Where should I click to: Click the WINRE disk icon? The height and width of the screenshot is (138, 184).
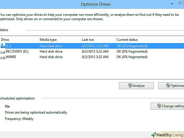(x=3, y=57)
